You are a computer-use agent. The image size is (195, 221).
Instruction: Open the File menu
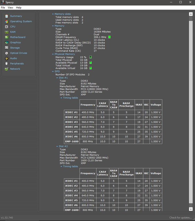3,8
